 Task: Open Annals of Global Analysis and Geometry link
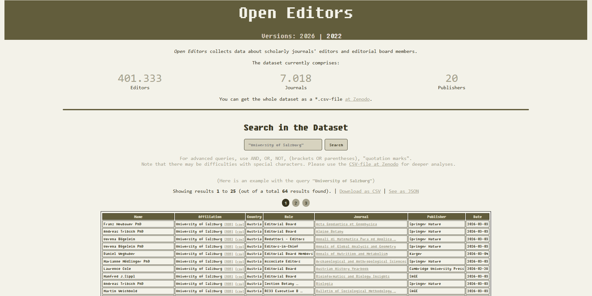point(356,246)
